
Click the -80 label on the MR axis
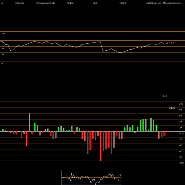pyautogui.click(x=181, y=157)
